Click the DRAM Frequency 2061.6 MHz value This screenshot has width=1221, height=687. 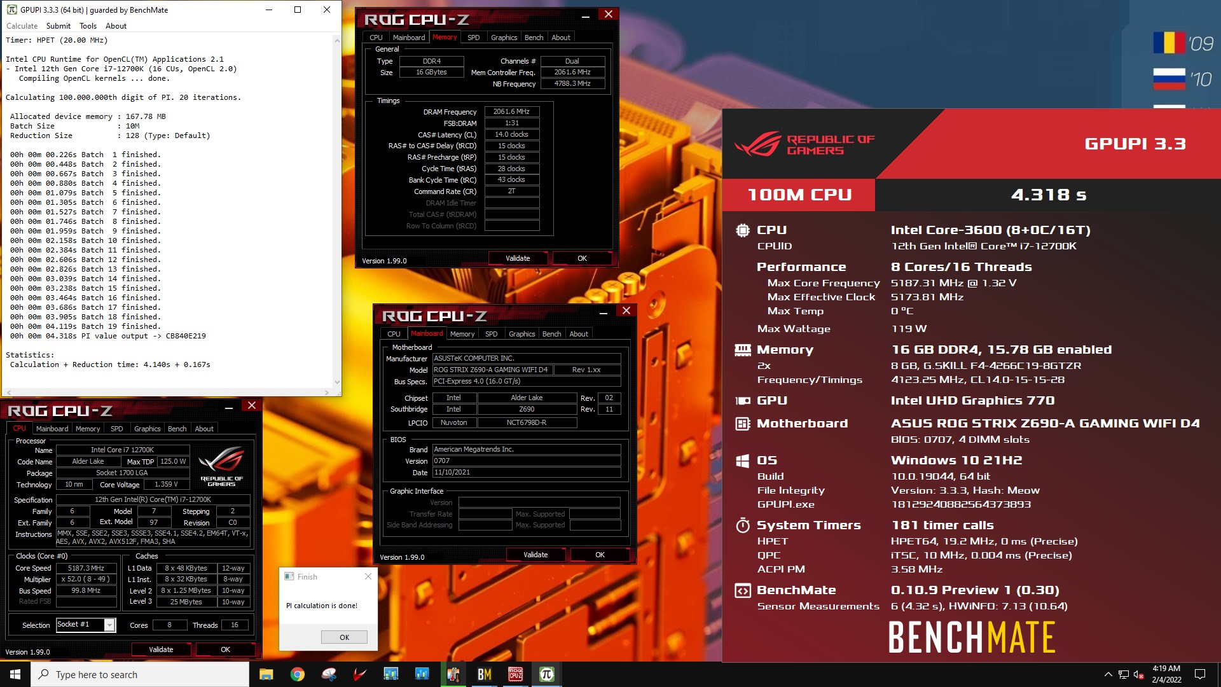[512, 111]
